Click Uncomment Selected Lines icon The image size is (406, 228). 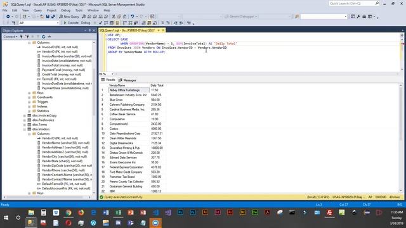tap(168, 23)
